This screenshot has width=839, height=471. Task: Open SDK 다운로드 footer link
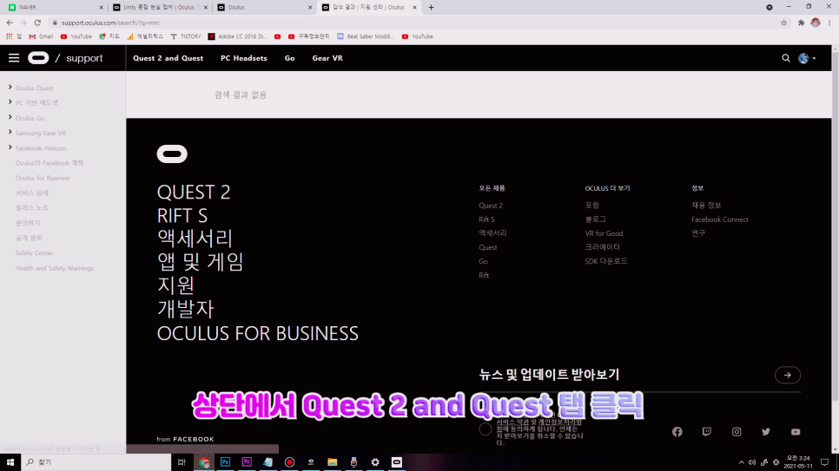click(x=605, y=261)
